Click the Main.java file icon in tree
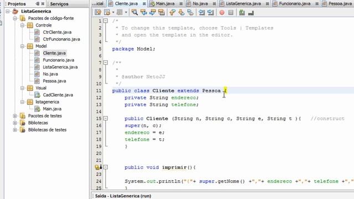The image size is (354, 199). point(37,109)
